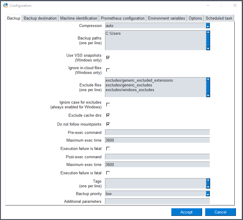Go to Scheduled task tab
Screen dimensions: 243x220
[x=219, y=18]
